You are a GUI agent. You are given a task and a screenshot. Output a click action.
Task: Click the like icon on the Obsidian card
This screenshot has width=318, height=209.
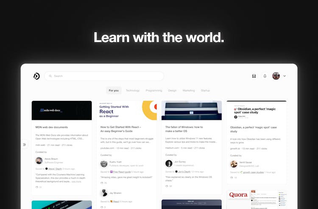point(232,177)
